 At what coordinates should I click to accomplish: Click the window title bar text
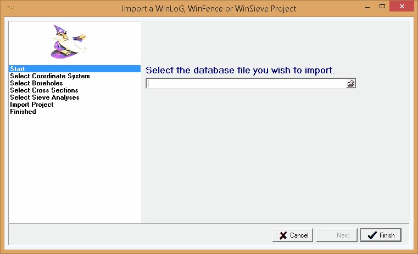pos(209,9)
